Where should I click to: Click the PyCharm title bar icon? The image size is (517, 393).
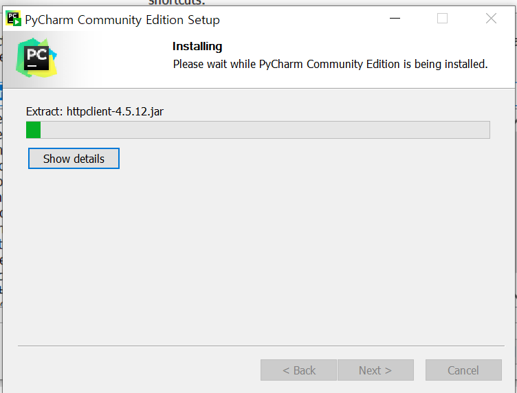pyautogui.click(x=13, y=19)
